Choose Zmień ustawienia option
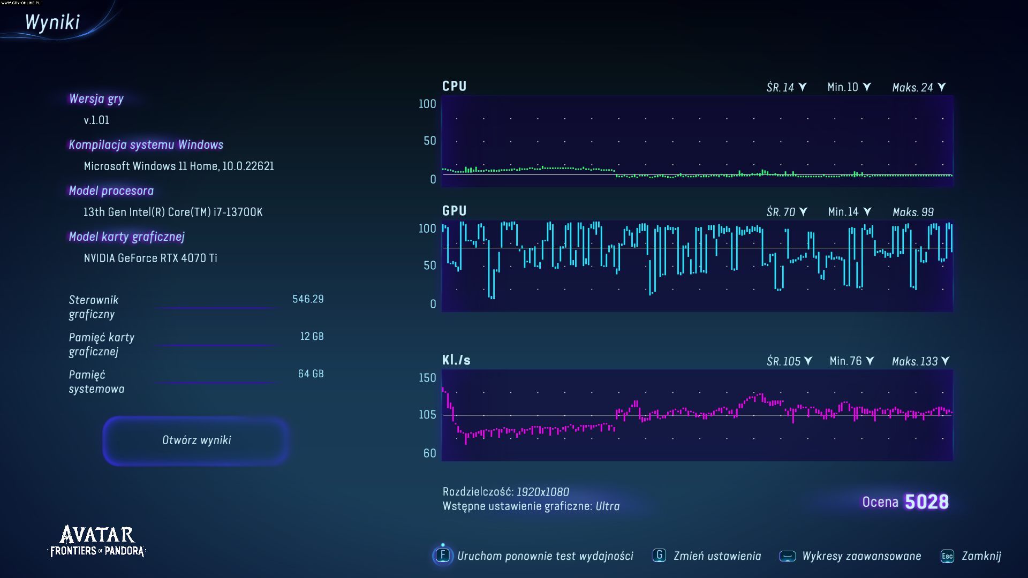1028x578 pixels. 717,556
